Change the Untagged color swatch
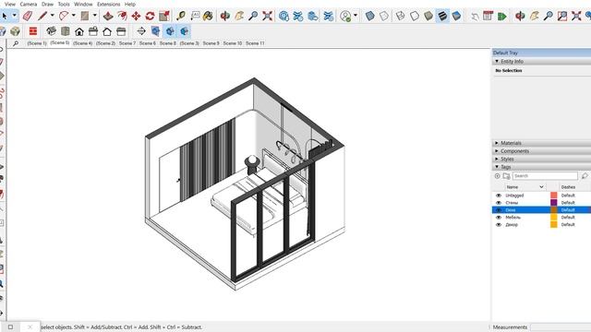The height and width of the screenshot is (332, 591). point(554,196)
